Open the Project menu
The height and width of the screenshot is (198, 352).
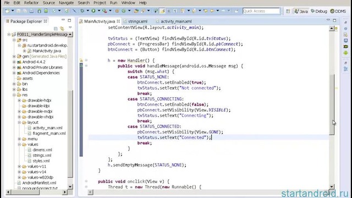point(100,3)
